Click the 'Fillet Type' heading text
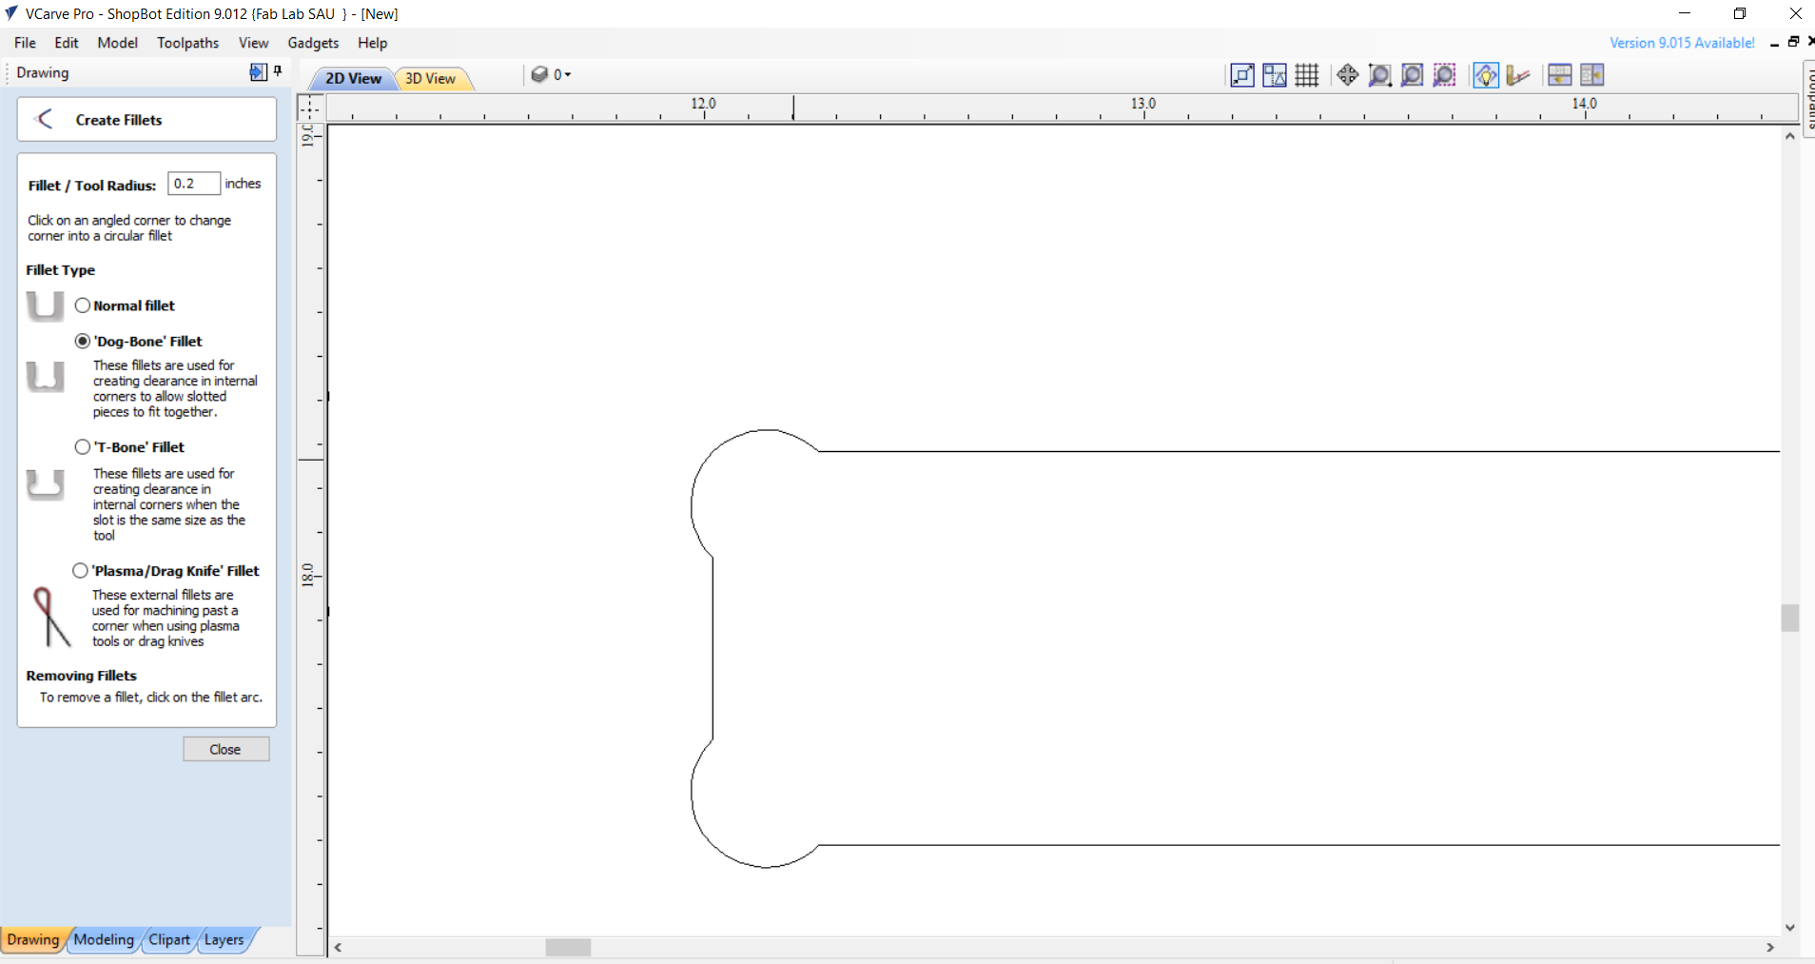Image resolution: width=1815 pixels, height=964 pixels. 61,270
